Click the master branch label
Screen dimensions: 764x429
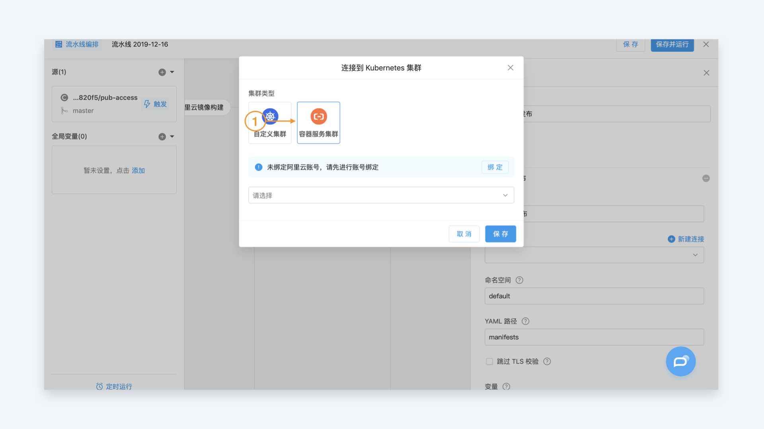click(83, 111)
